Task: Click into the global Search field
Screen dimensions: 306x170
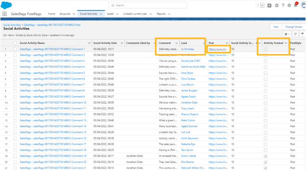Action: pyautogui.click(x=148, y=5)
